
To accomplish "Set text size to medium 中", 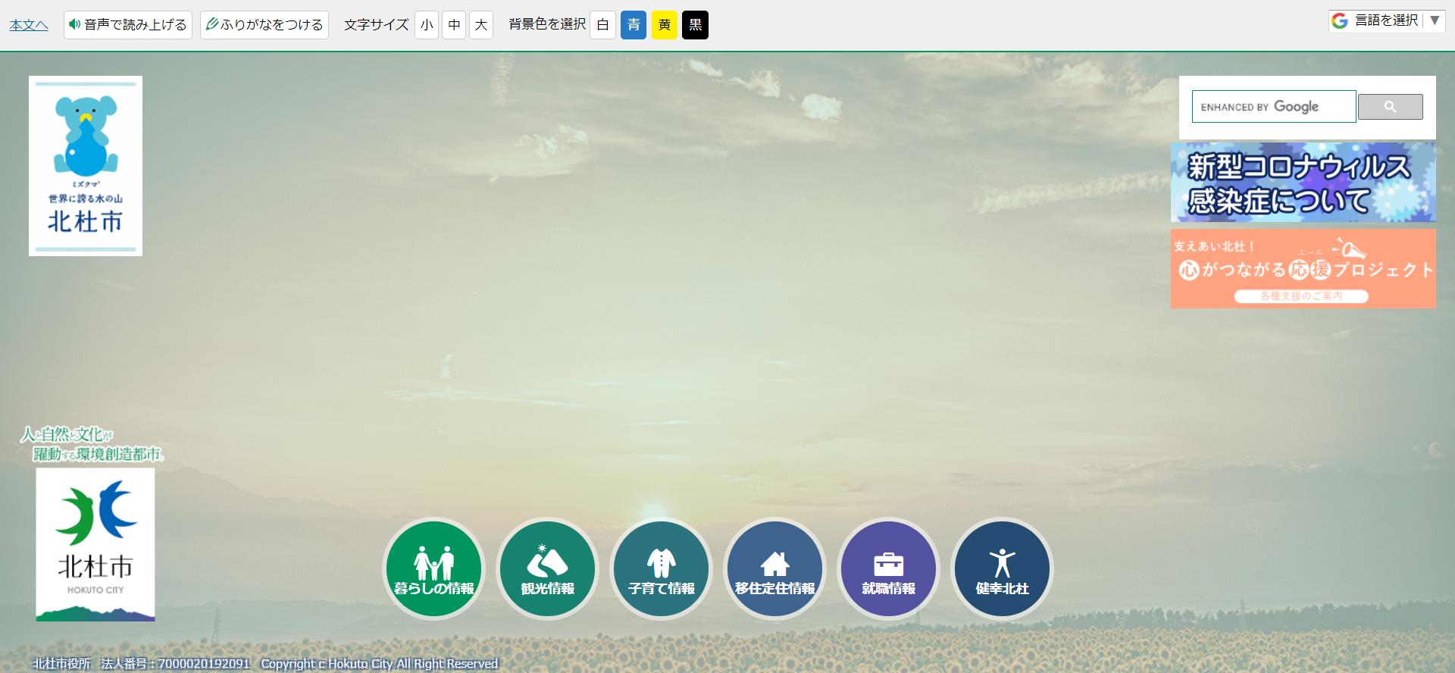I will (x=454, y=25).
